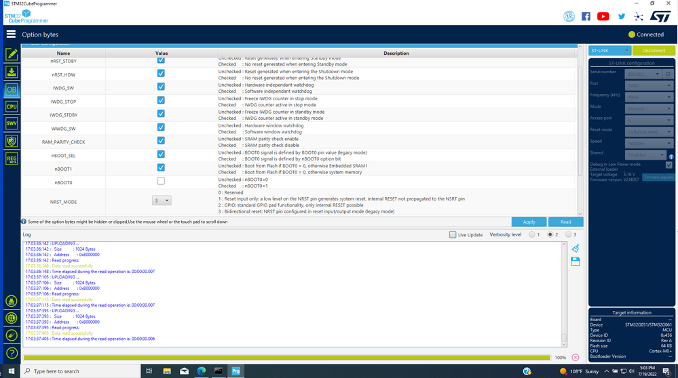Click the Disconnect button
This screenshot has width=678, height=378.
click(x=654, y=51)
